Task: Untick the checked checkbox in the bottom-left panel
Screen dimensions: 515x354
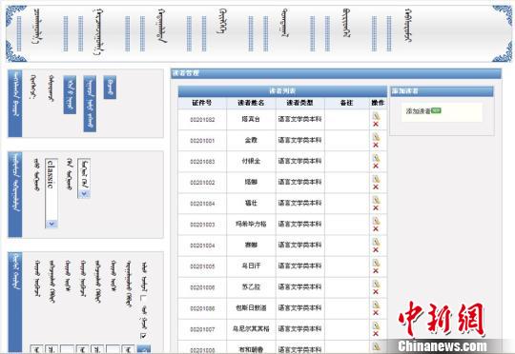Action: (x=143, y=335)
